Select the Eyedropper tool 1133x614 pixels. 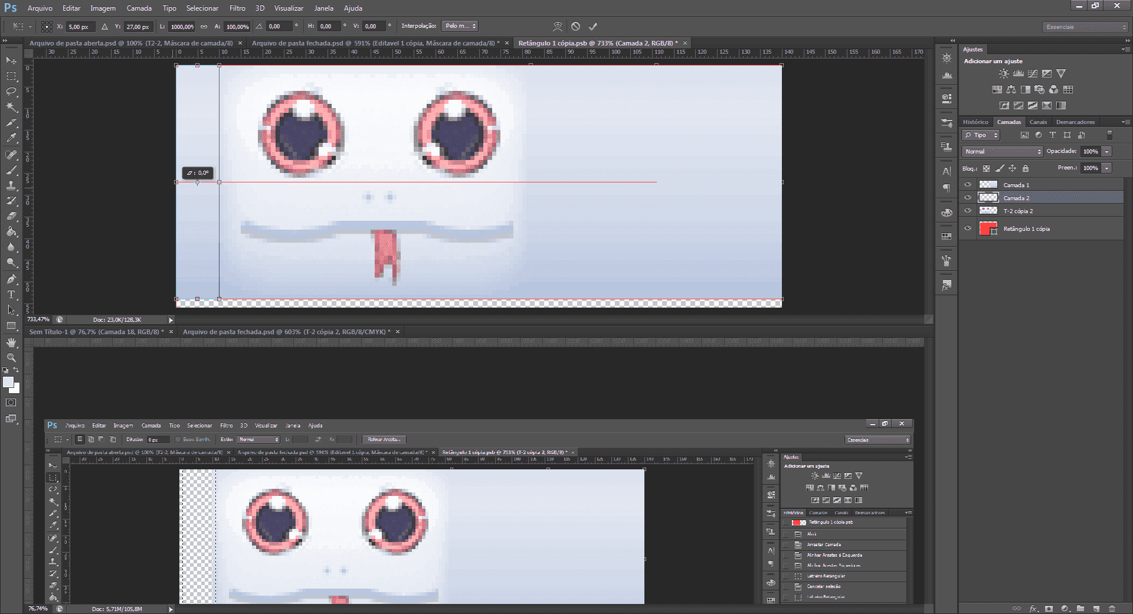11,138
